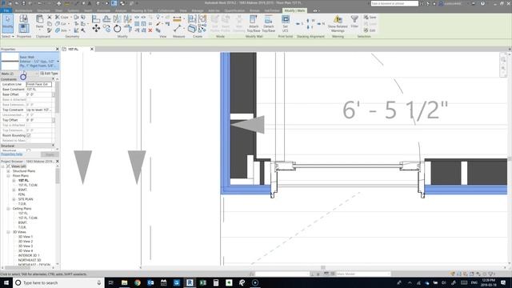Click the Cut geometry tool
The height and width of the screenshot is (288, 512).
pos(61,24)
